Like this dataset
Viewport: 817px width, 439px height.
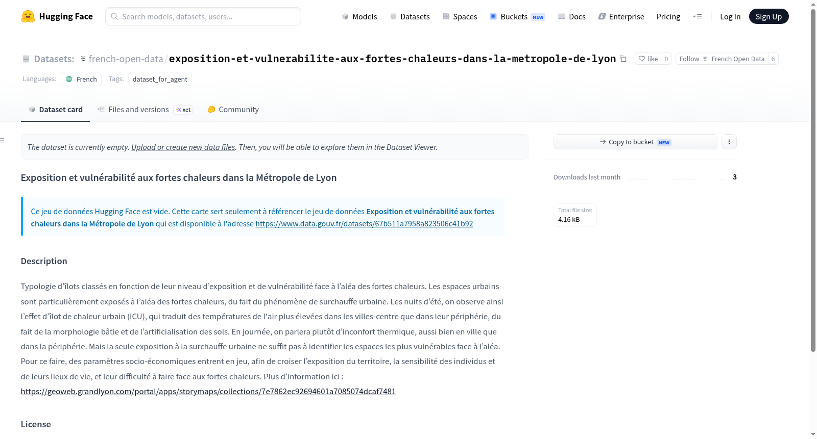click(x=648, y=59)
